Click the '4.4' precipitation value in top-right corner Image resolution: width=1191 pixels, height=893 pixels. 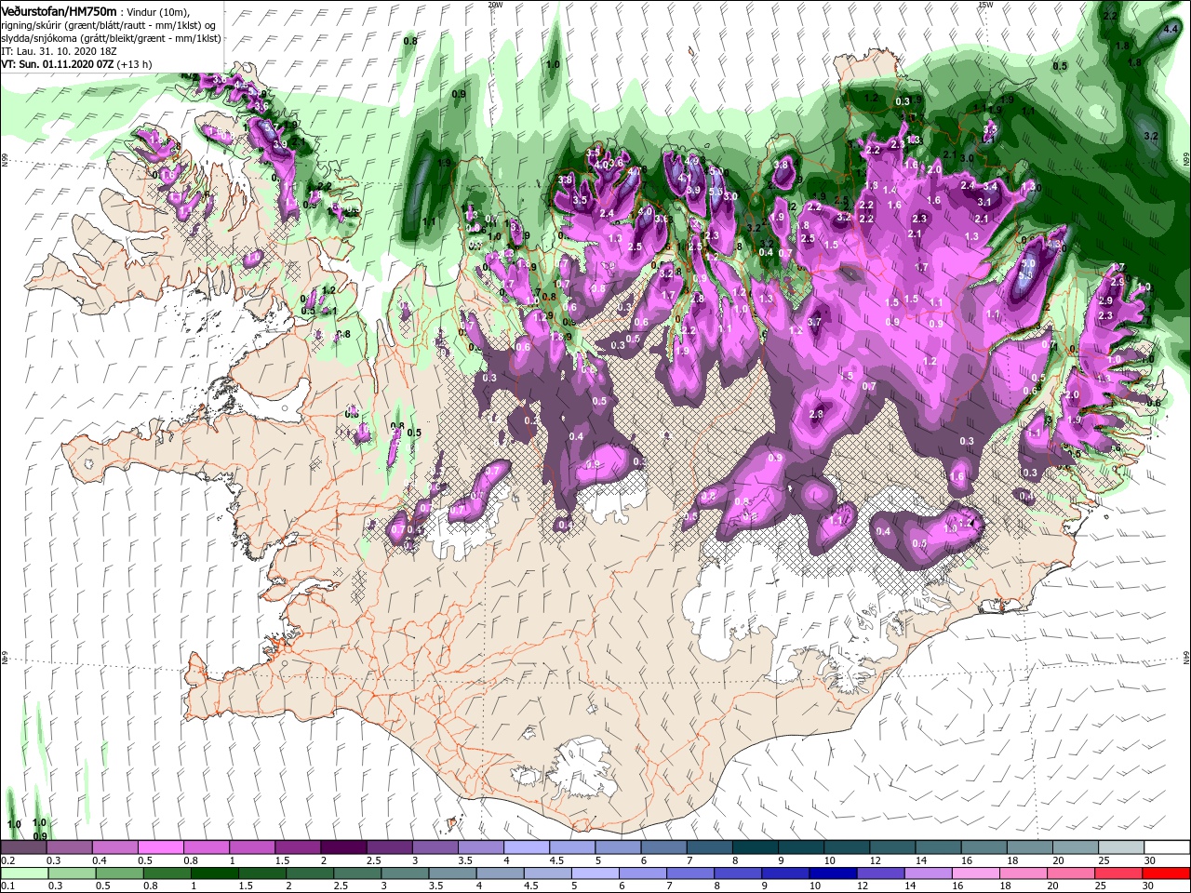(1171, 29)
